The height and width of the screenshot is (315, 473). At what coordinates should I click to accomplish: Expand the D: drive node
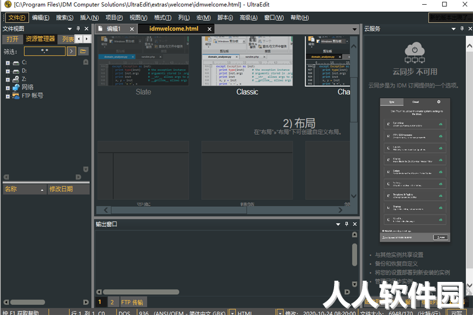(8, 72)
